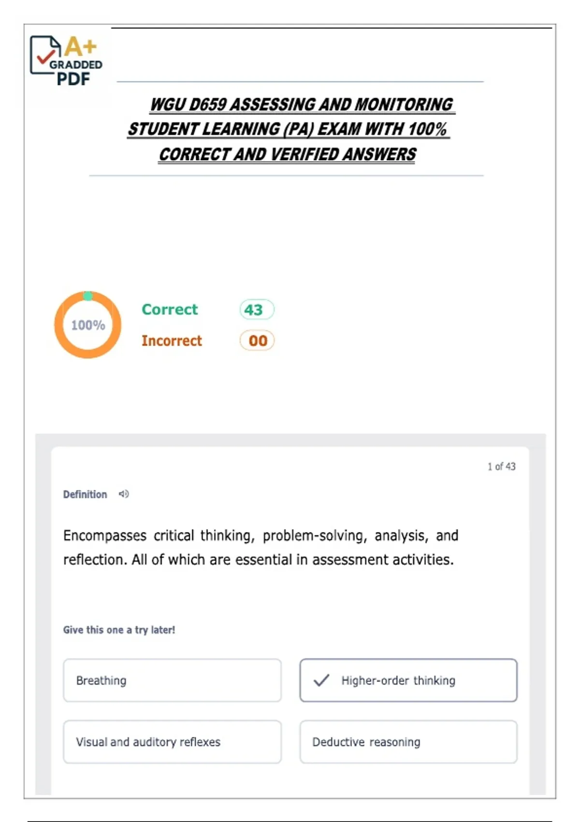Select the Higher-order thinking answer text
The height and width of the screenshot is (822, 580).
398,680
